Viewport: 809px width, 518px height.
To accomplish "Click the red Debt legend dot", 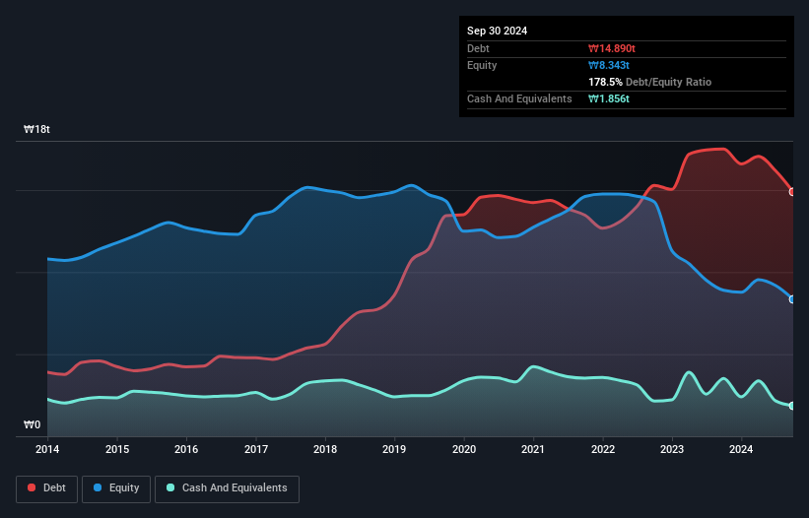I will 32,487.
